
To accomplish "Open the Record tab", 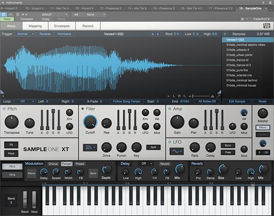I will click(87, 26).
